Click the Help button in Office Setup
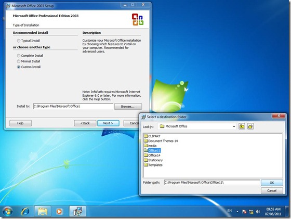The height and width of the screenshot is (219, 291). pos(20,123)
